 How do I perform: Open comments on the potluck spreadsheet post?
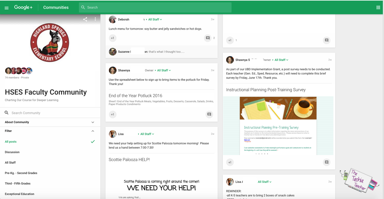(209, 114)
